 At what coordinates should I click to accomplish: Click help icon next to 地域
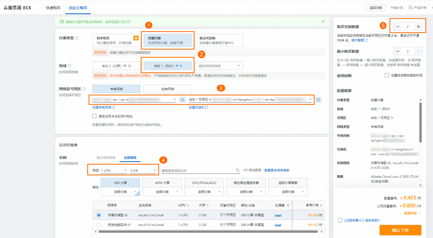(69, 66)
